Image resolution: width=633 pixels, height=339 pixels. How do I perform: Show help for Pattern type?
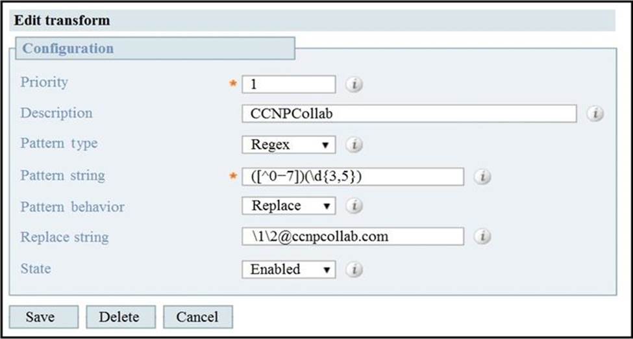(x=354, y=145)
